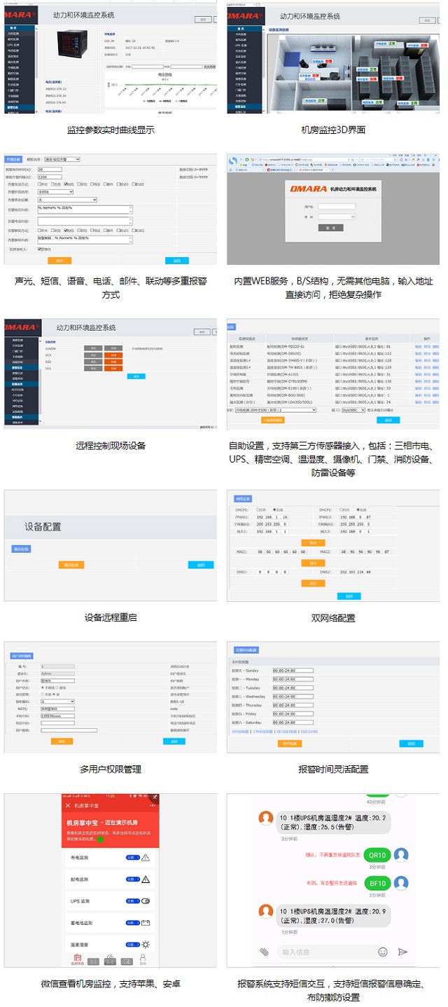Screen dimensions: 448x1007
Task: Click the blue status badge in 市电监测 row
Action: 133,857
